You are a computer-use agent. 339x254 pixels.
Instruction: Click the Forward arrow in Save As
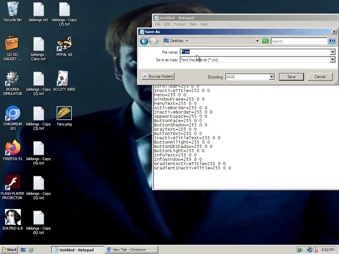tap(153, 41)
